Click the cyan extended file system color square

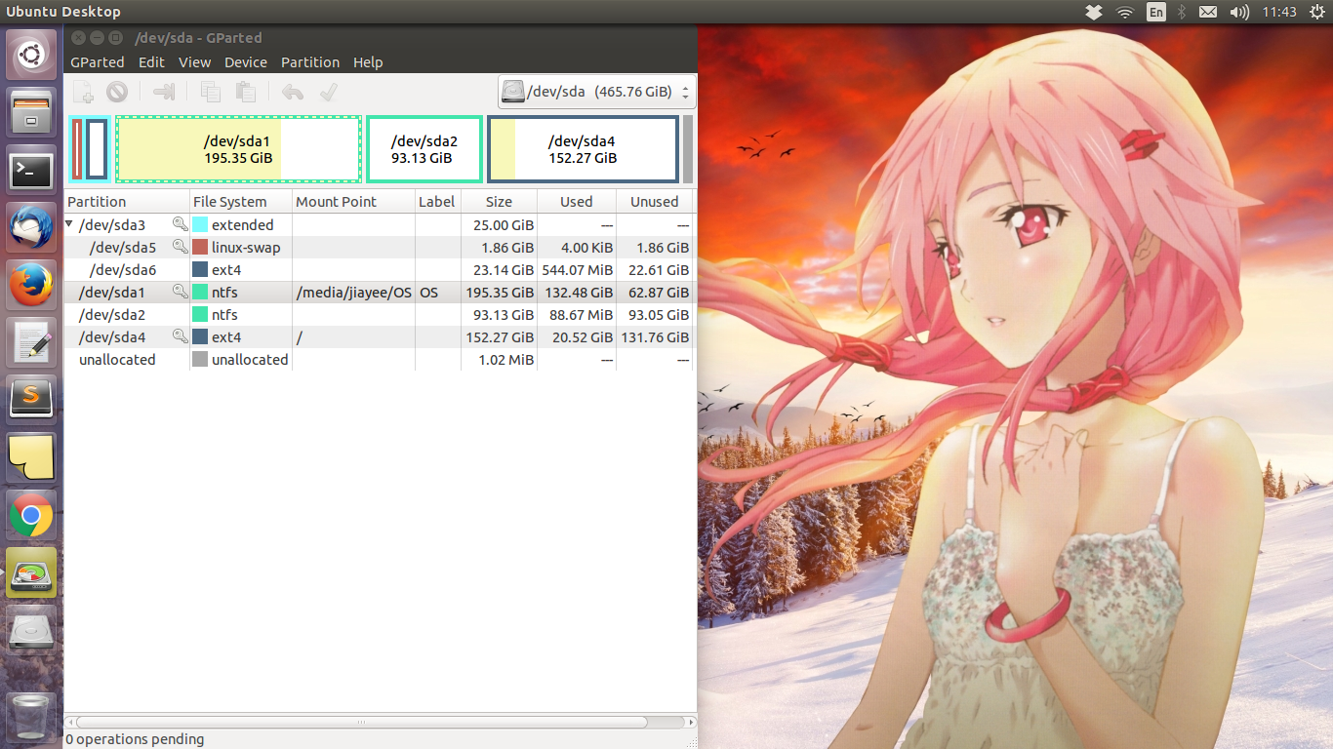200,224
